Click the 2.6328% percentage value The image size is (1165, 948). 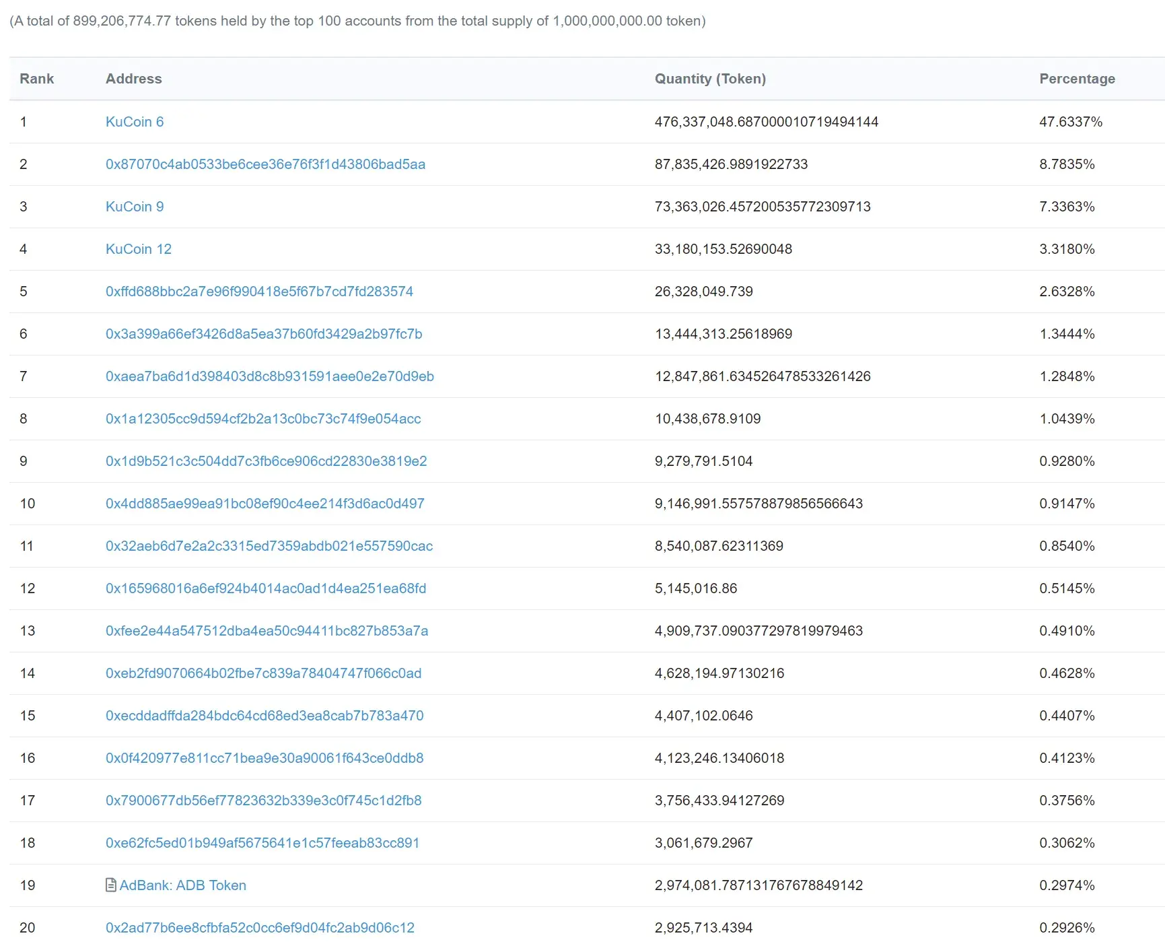click(x=1067, y=292)
